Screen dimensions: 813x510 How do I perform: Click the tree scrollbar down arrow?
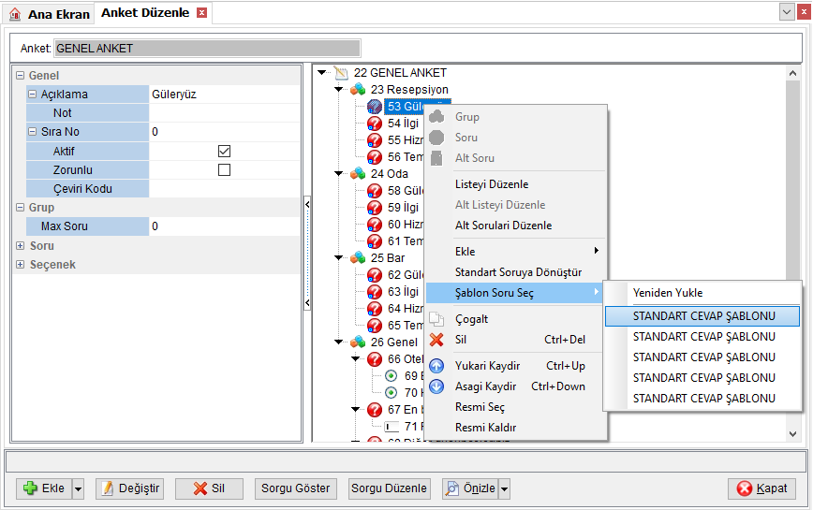[792, 434]
